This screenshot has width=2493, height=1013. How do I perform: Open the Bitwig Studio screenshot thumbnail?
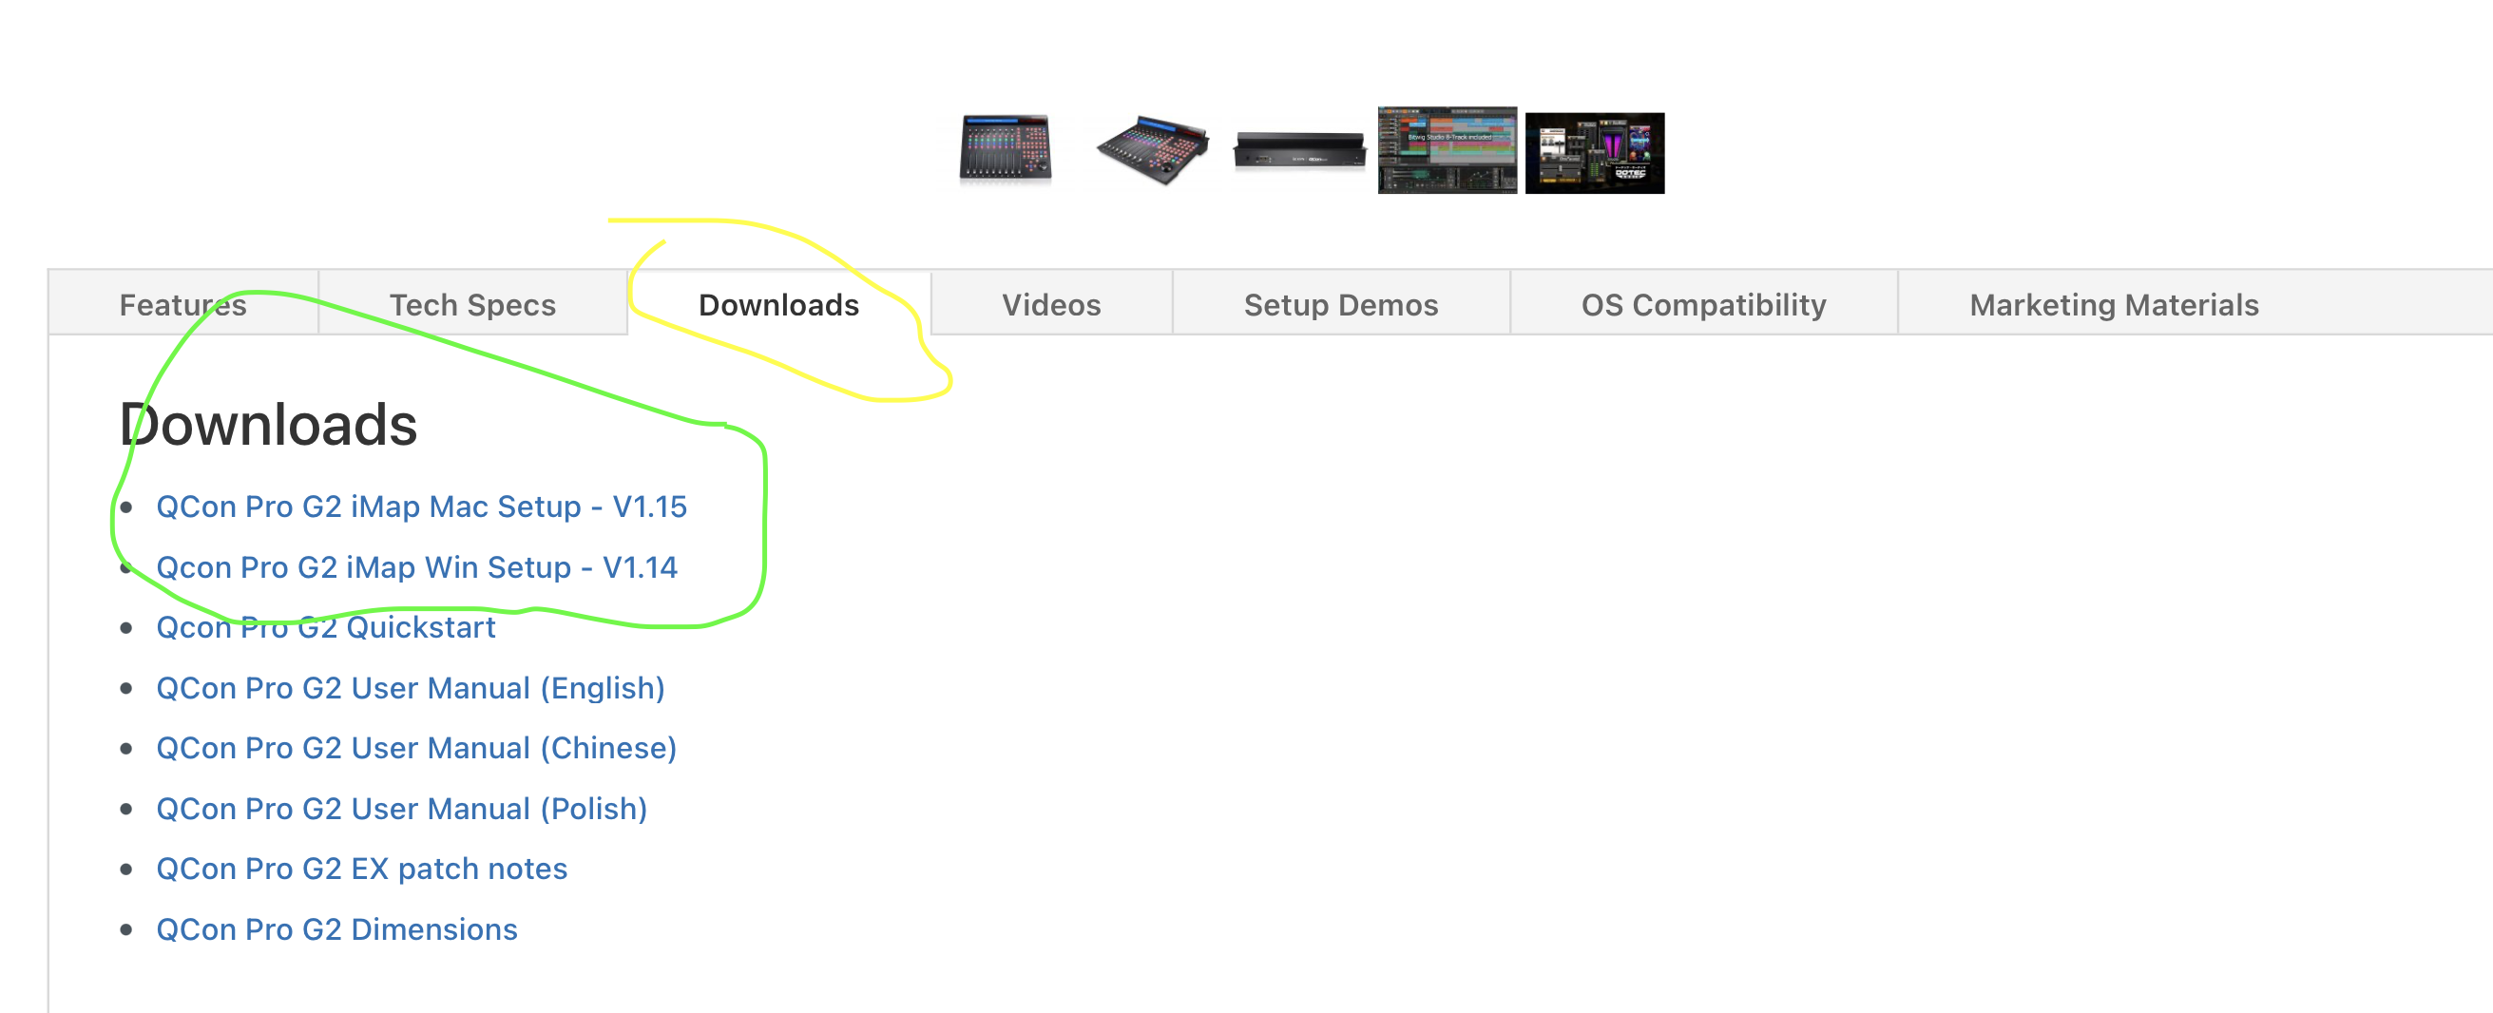pos(1447,150)
